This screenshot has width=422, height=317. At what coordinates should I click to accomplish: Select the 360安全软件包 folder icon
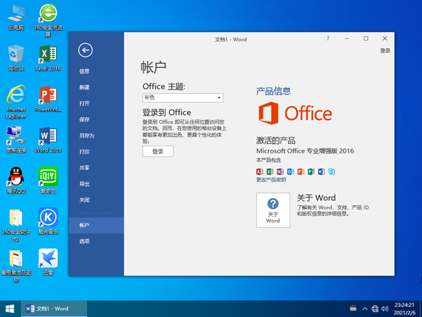tap(16, 225)
